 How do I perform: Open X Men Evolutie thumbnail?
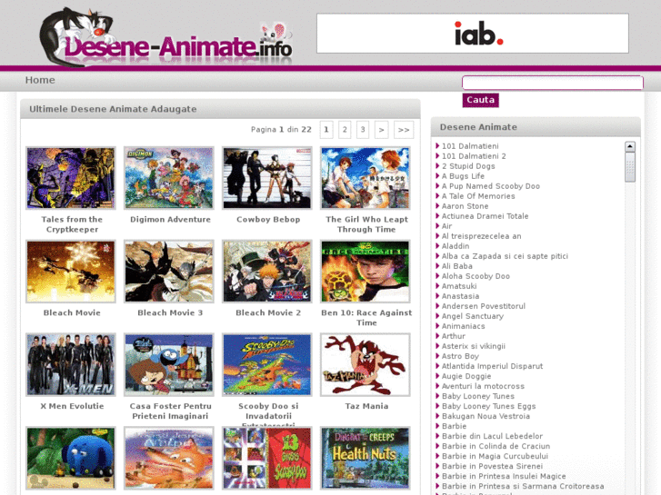pyautogui.click(x=71, y=365)
